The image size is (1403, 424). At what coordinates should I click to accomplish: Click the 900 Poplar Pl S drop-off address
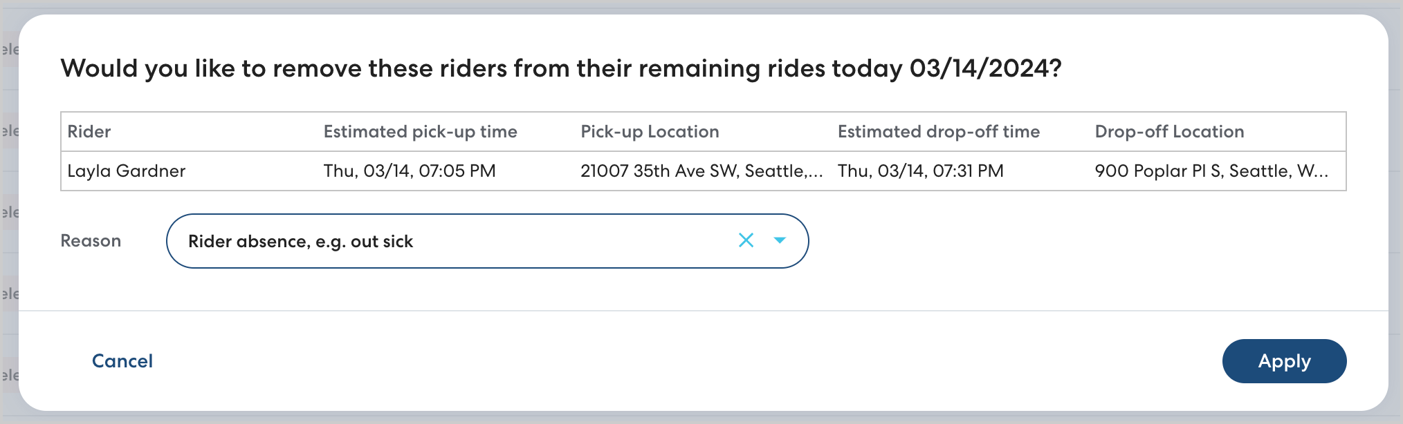pos(1211,171)
